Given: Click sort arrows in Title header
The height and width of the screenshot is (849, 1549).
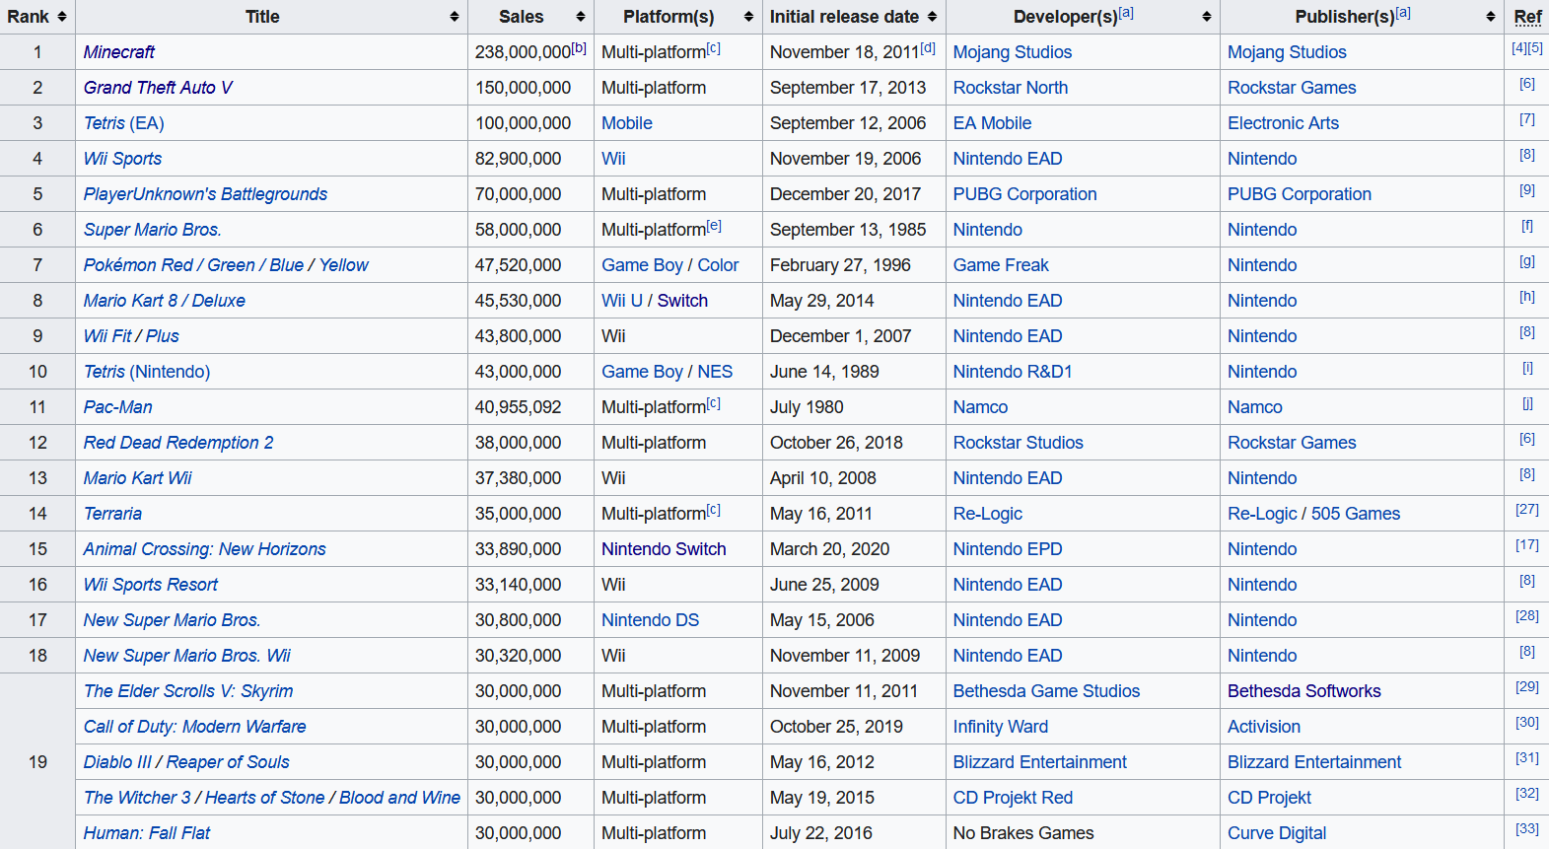Looking at the screenshot, I should click(x=454, y=17).
